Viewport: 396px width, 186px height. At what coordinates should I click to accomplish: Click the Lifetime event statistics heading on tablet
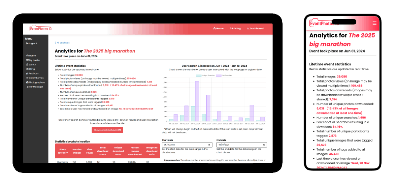[70, 66]
